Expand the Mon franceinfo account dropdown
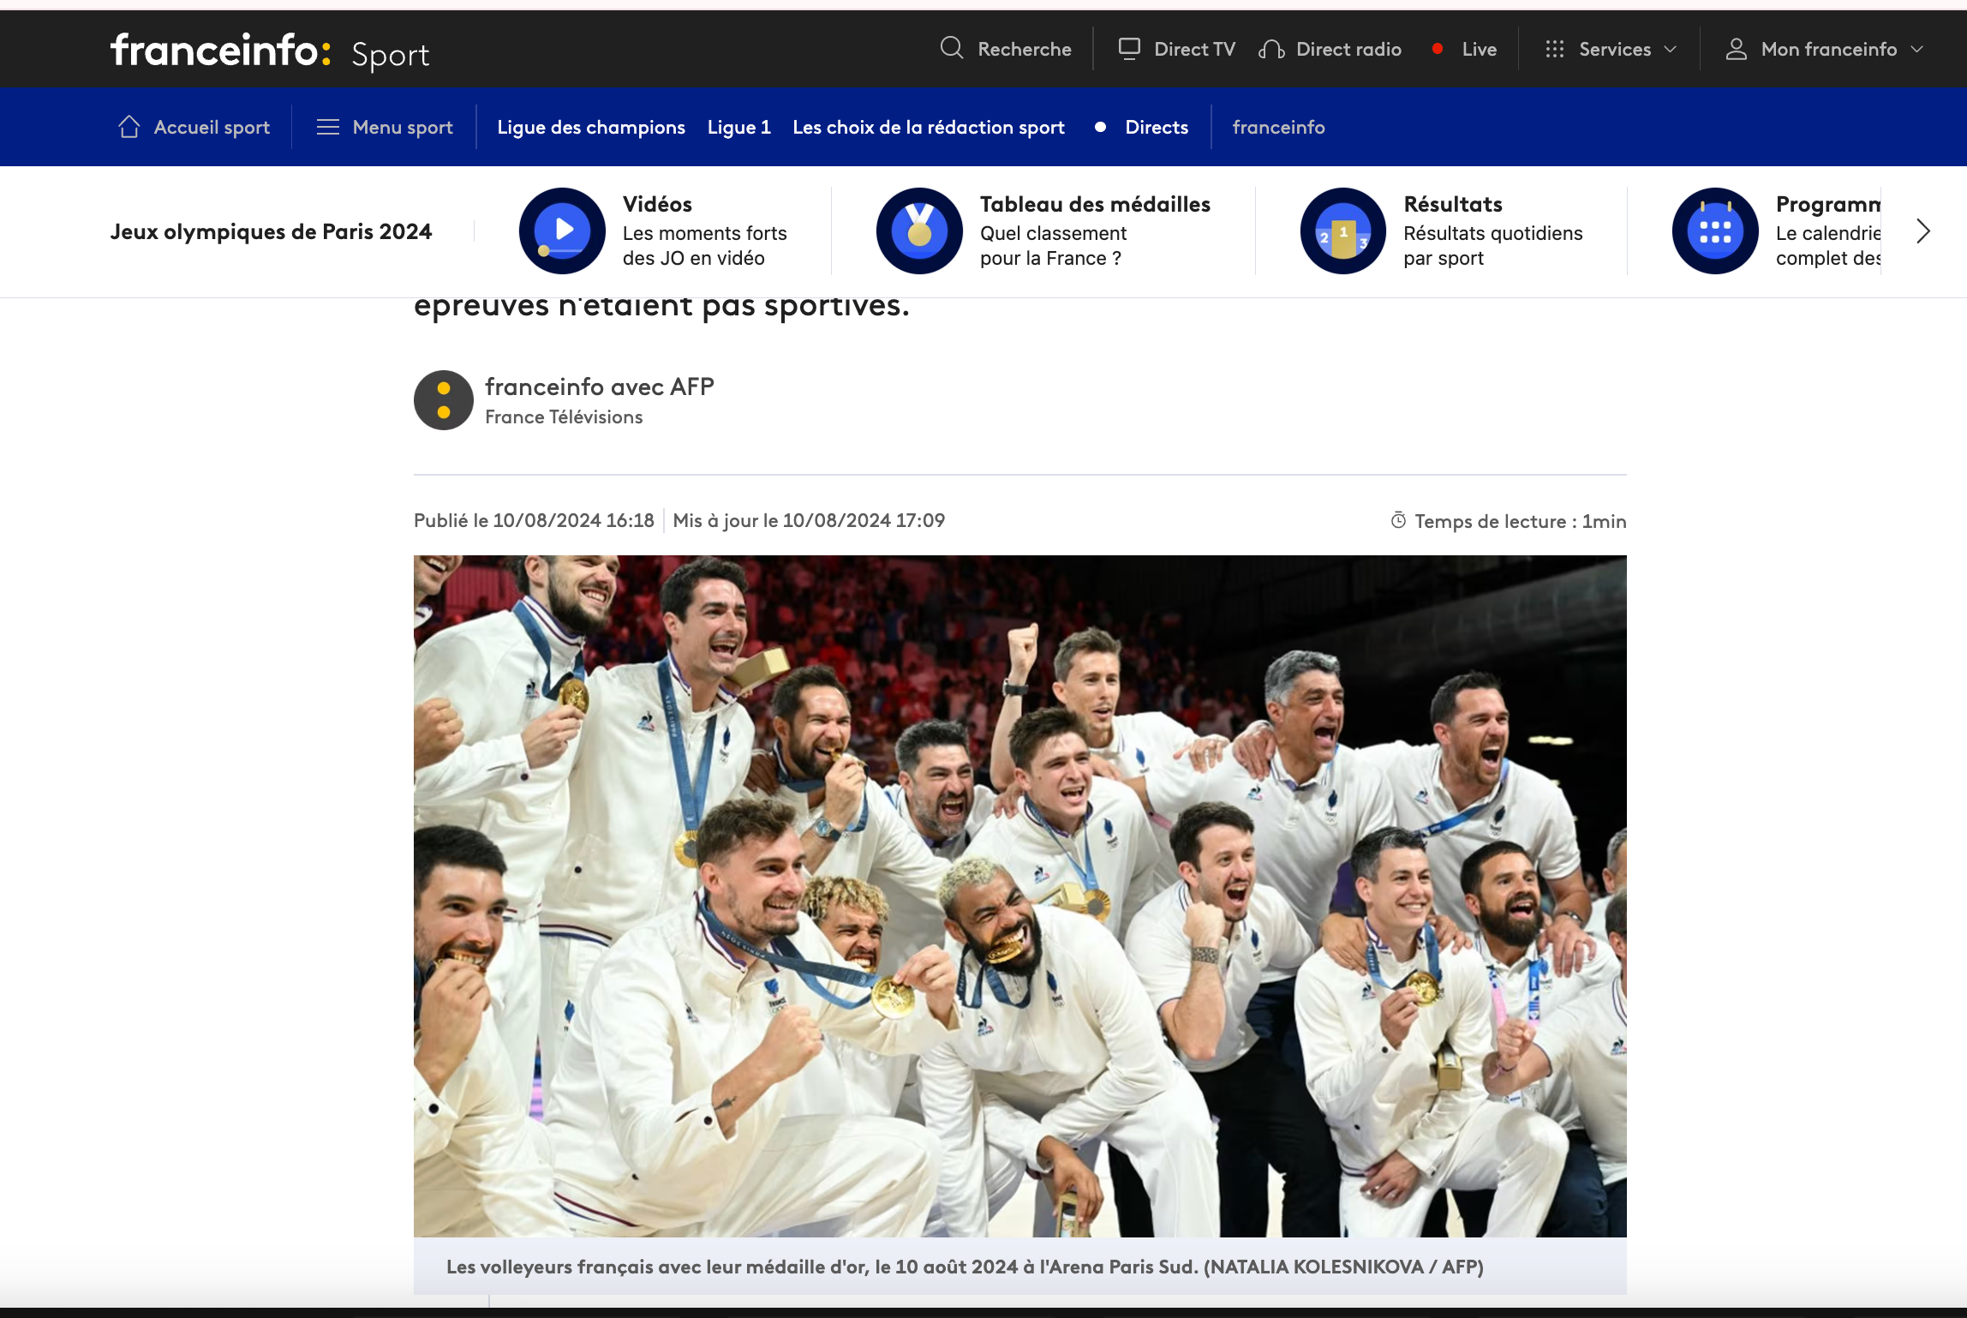The width and height of the screenshot is (1967, 1318). point(1917,49)
